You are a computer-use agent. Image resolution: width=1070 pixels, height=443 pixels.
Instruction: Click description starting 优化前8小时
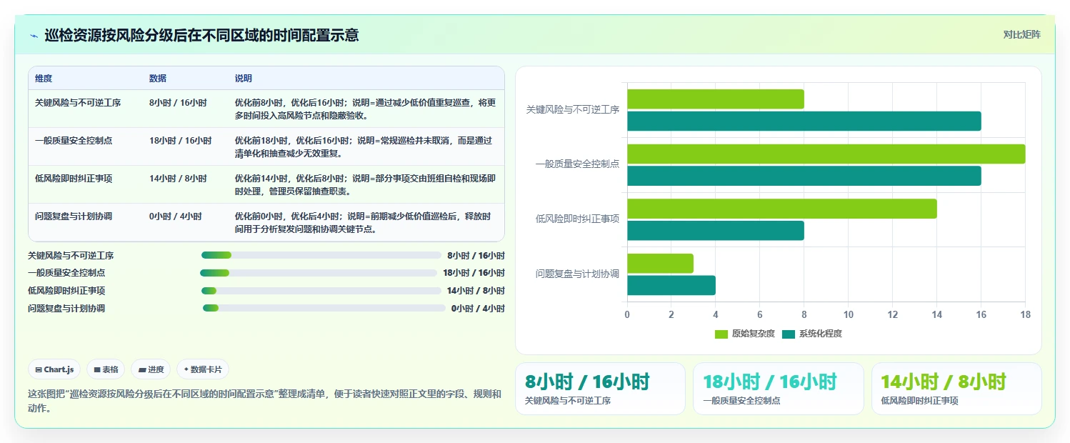[366, 109]
